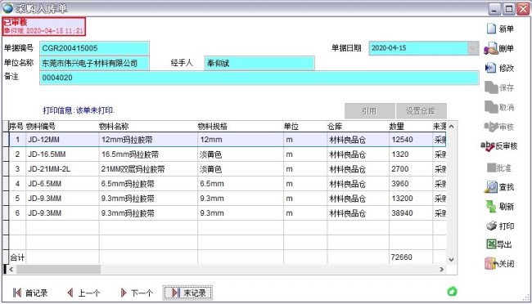
Task: Go to first record with 首记录
Action: [x=29, y=293]
